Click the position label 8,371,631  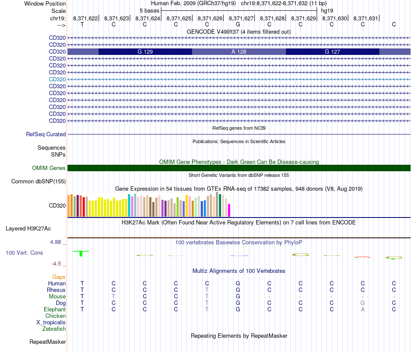click(x=366, y=18)
